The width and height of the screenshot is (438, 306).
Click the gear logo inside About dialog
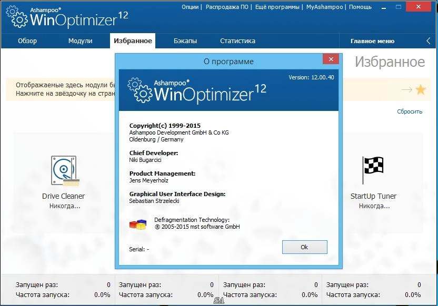click(140, 90)
